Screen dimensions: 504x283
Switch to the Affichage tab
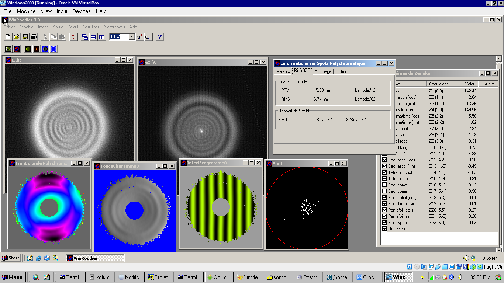323,71
